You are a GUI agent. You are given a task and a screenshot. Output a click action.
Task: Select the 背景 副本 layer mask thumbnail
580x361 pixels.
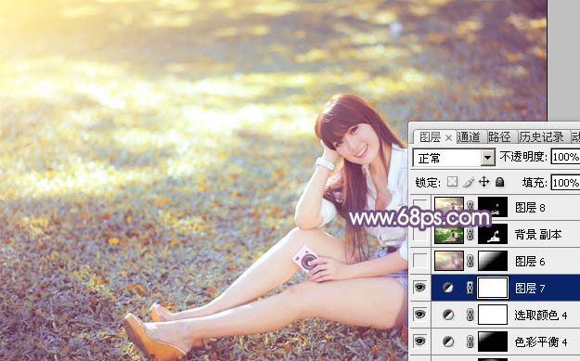point(493,234)
